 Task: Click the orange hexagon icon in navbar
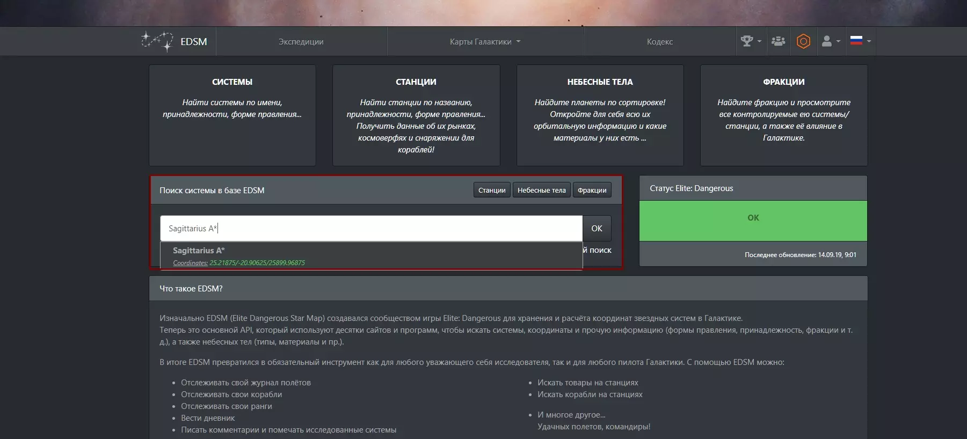tap(803, 41)
